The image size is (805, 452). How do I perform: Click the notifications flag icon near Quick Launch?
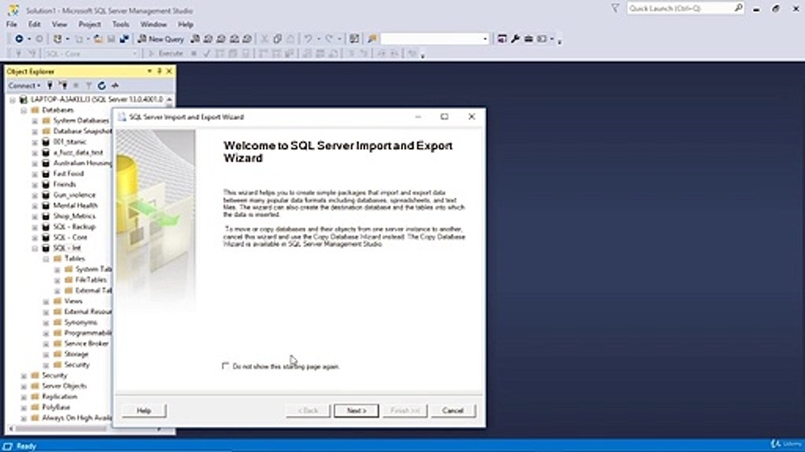pyautogui.click(x=616, y=8)
